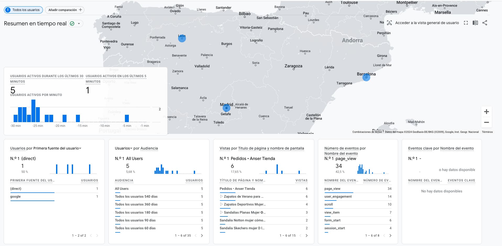Open the compare view columns icon
The height and width of the screenshot is (246, 502).
click(x=475, y=23)
